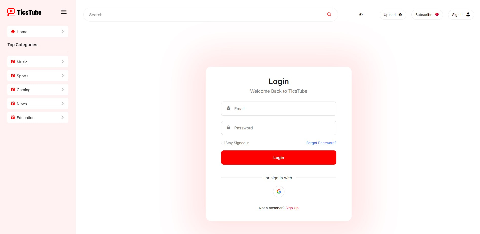Image resolution: width=480 pixels, height=234 pixels.
Task: Click the Home house icon
Action: [13, 31]
